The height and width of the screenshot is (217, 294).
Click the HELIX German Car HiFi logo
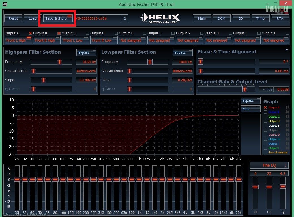160,18
